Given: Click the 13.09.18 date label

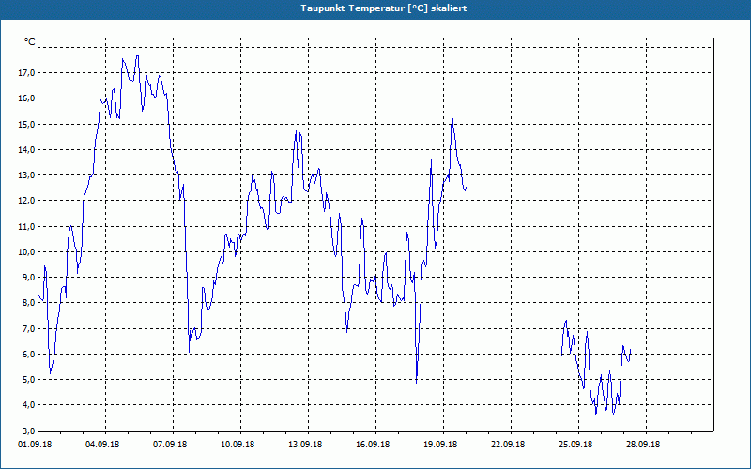Looking at the screenshot, I should (x=305, y=444).
